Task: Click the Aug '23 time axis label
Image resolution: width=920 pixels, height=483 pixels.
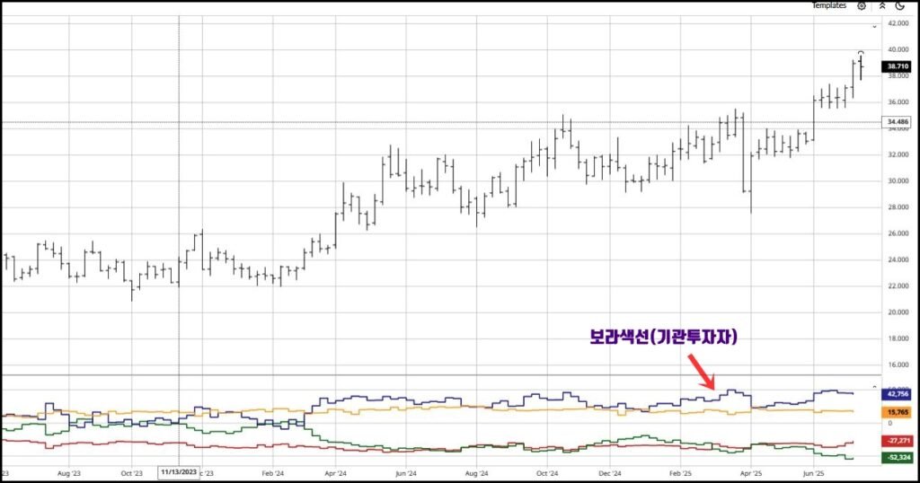Action: pyautogui.click(x=68, y=473)
